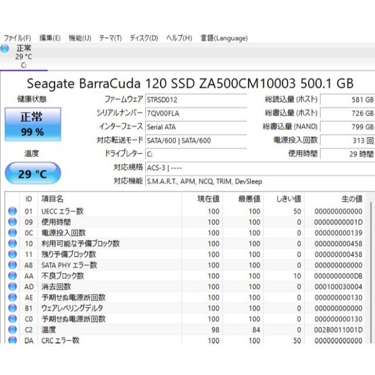Click the drive letter field C:
Image resolution: width=375 pixels, height=375 pixels.
(x=196, y=154)
